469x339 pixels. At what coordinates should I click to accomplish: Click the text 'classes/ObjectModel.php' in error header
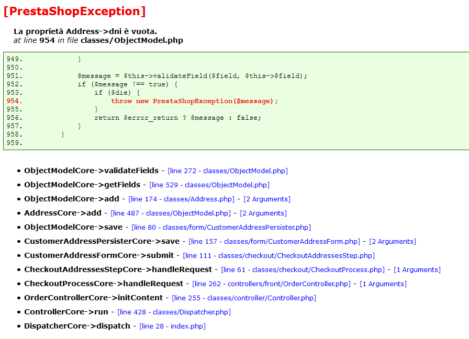(132, 40)
